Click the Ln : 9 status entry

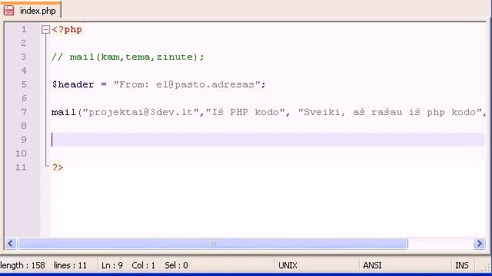(112, 265)
